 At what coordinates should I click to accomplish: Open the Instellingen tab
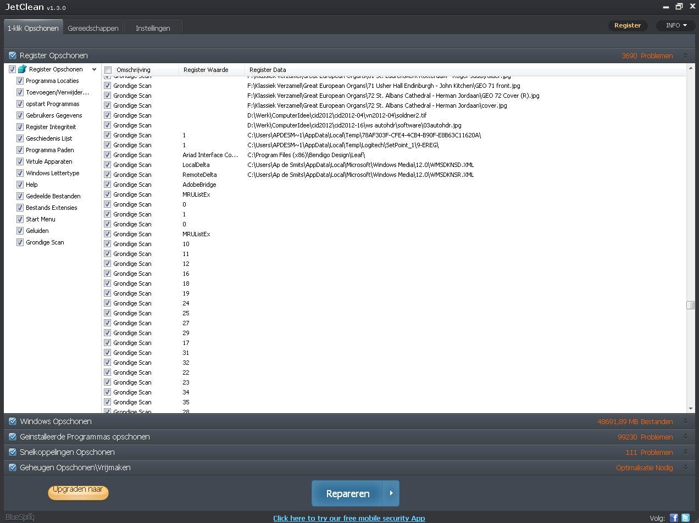[x=153, y=28]
